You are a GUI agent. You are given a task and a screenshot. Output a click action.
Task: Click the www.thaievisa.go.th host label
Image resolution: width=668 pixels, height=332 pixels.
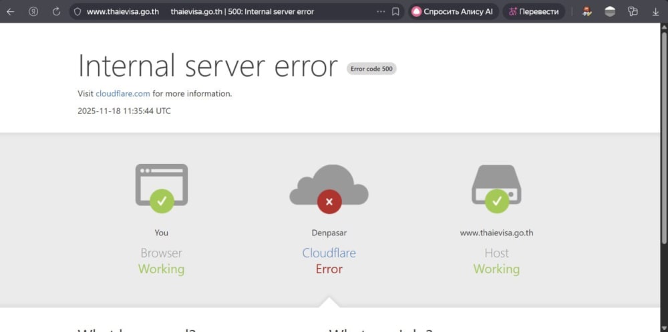[x=497, y=233]
